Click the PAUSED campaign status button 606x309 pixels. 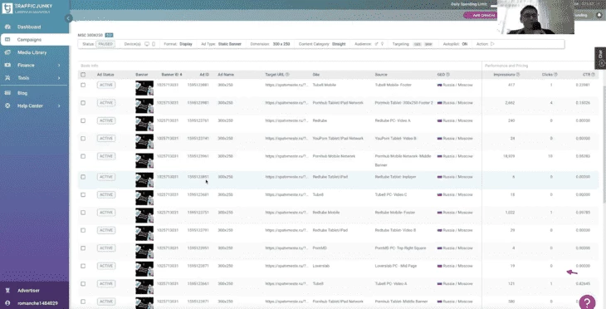click(x=105, y=44)
